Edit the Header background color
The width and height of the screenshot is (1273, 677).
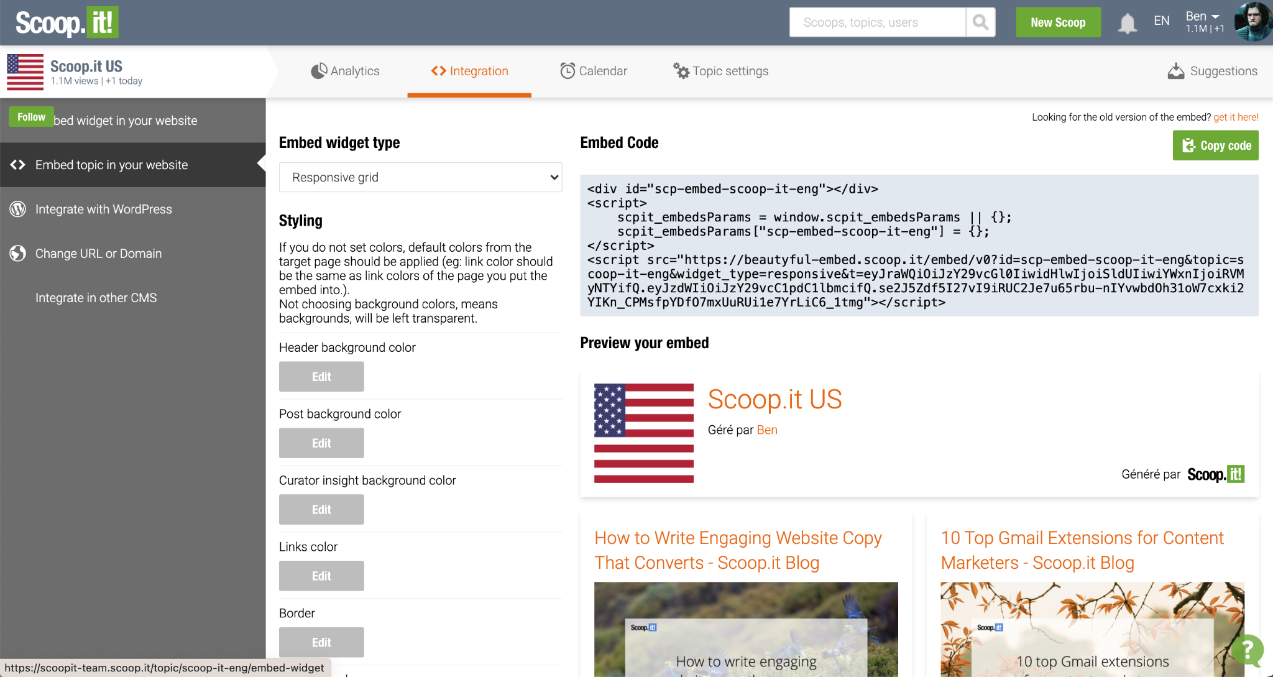[321, 377]
